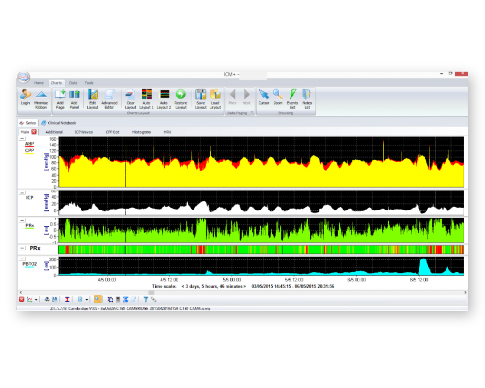Open the Events List

click(x=292, y=95)
